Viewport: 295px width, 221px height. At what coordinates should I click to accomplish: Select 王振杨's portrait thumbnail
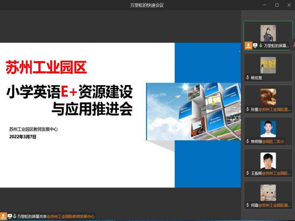click(268, 161)
